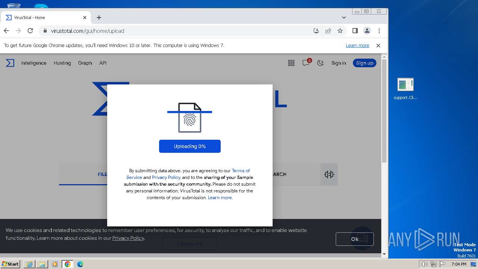The image size is (478, 269).
Task: Bookmark this page with star icon
Action: click(x=340, y=31)
